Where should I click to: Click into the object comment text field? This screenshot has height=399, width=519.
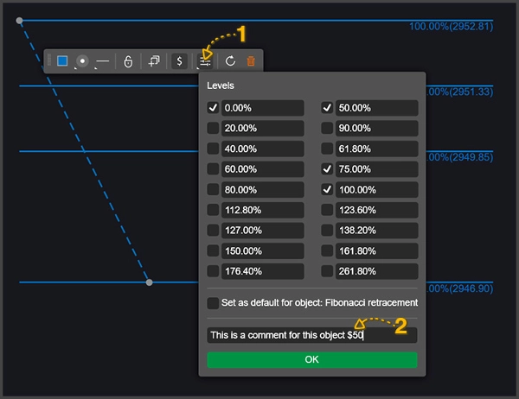(x=312, y=335)
